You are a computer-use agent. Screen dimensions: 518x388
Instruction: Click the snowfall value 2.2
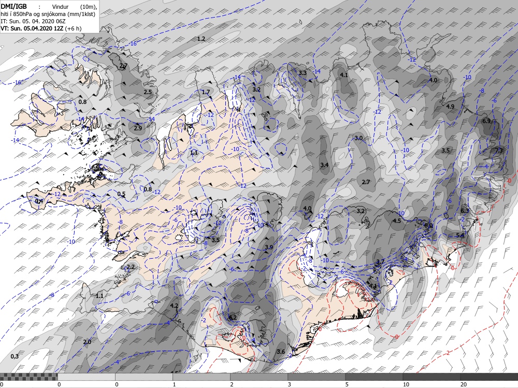coord(131,267)
